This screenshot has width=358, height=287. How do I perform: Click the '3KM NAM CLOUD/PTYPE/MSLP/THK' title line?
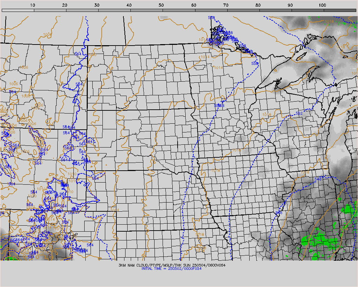click(x=172, y=265)
